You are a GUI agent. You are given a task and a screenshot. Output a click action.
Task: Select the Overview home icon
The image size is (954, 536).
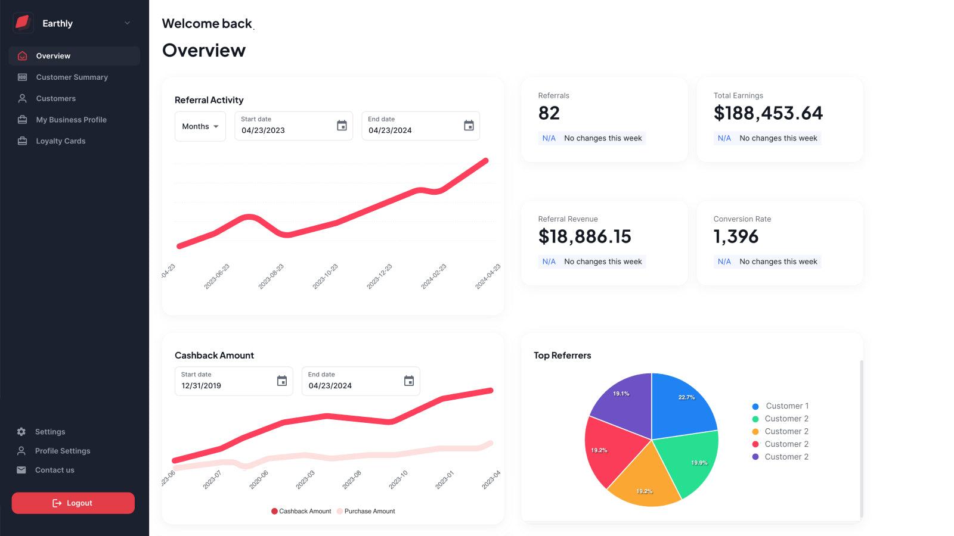point(22,55)
